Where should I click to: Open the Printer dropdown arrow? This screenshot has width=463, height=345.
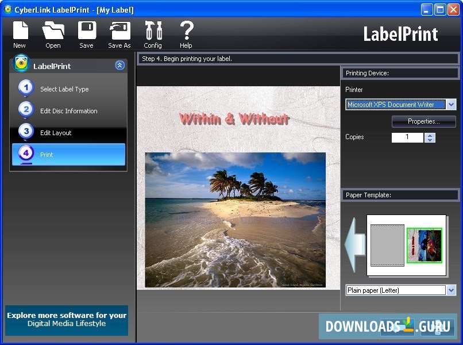click(451, 104)
